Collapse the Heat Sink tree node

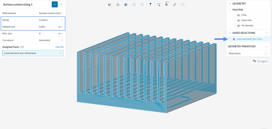[x=230, y=10]
